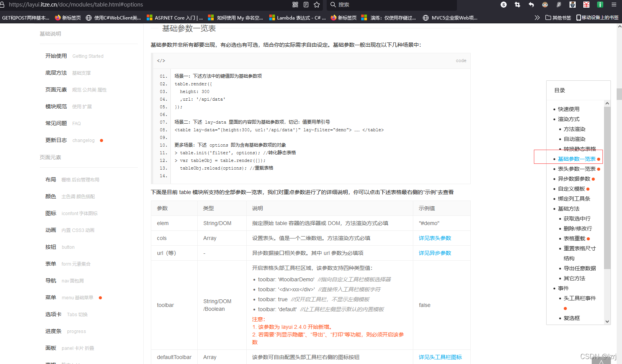The height and width of the screenshot is (364, 622).
Task: Open the green info extension icon
Action: [x=600, y=5]
